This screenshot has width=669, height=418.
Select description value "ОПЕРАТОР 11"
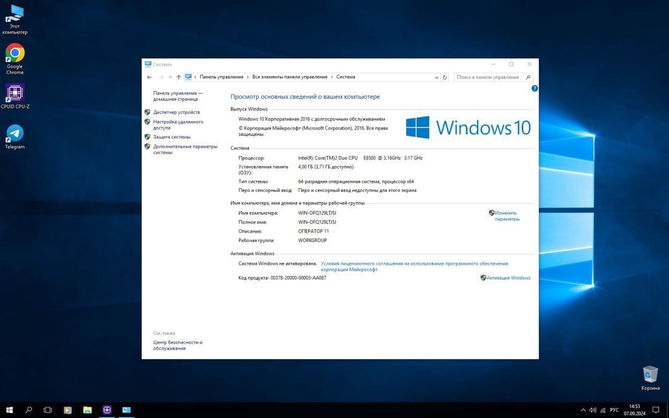(313, 231)
